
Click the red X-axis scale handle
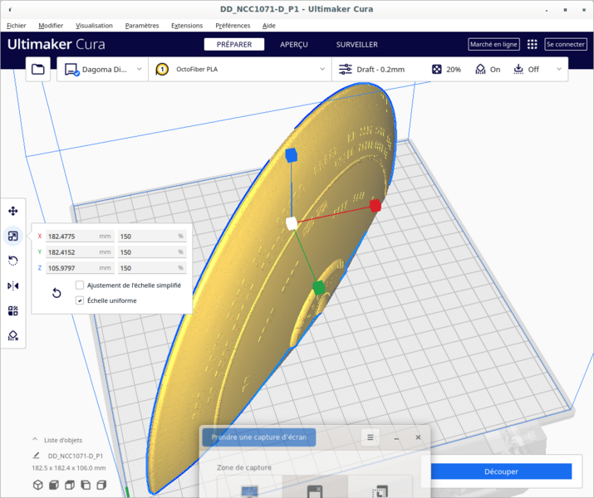pyautogui.click(x=375, y=206)
